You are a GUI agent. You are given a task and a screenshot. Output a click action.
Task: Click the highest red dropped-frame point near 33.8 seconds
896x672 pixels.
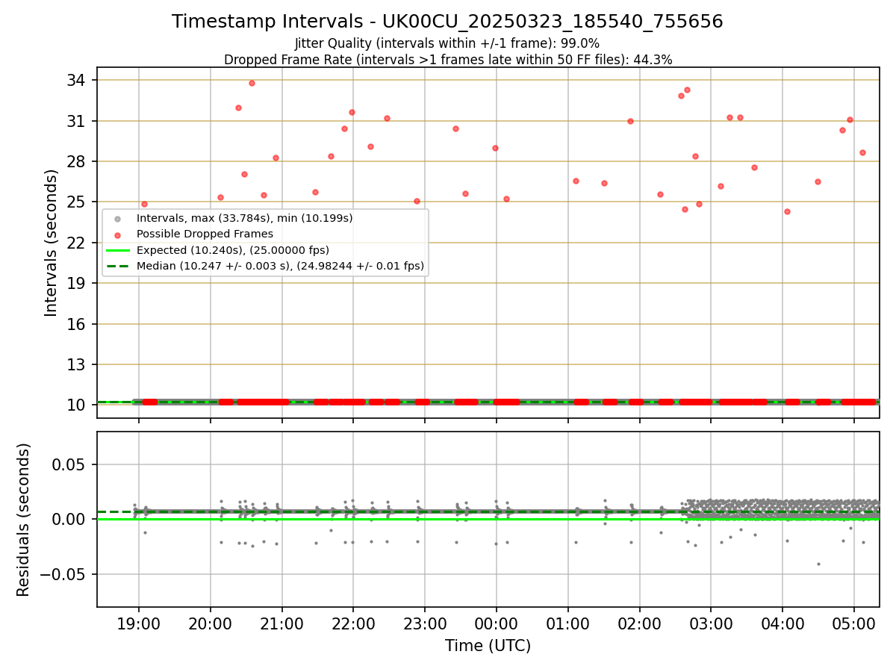252,83
